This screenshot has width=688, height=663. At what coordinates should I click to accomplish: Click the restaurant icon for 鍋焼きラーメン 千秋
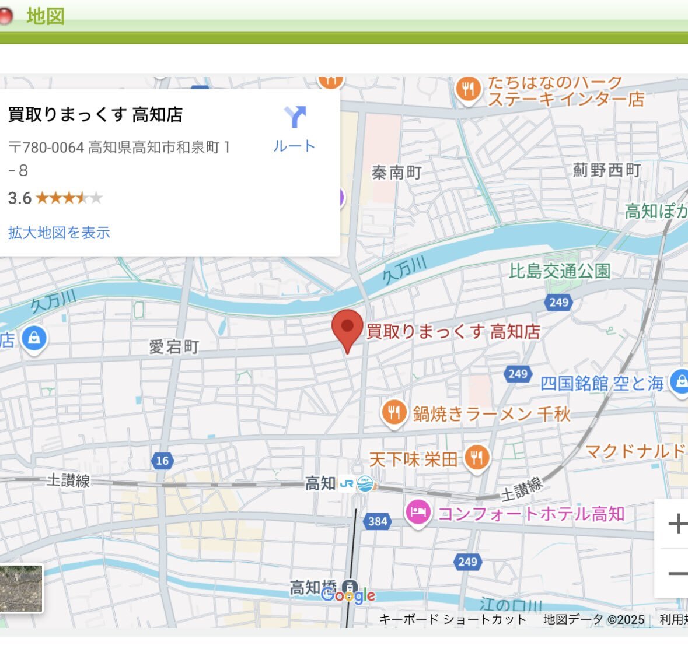tap(394, 413)
